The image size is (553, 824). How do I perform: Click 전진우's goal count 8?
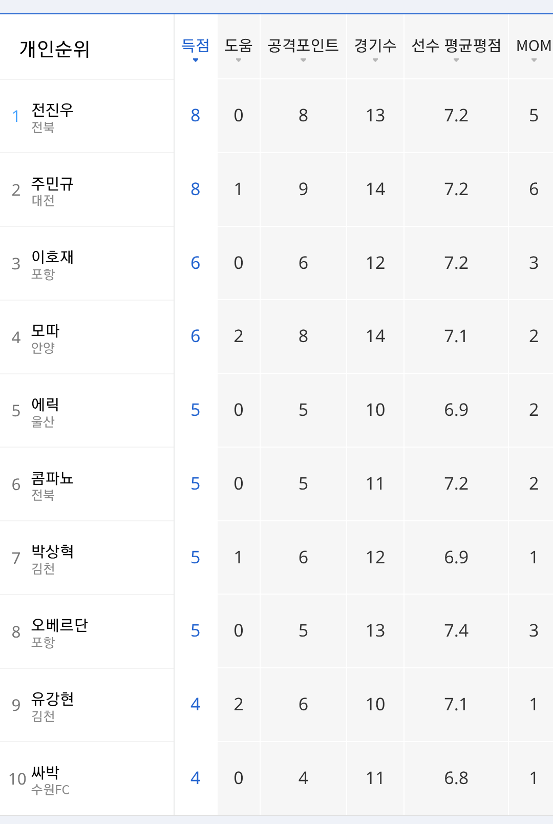pyautogui.click(x=195, y=116)
